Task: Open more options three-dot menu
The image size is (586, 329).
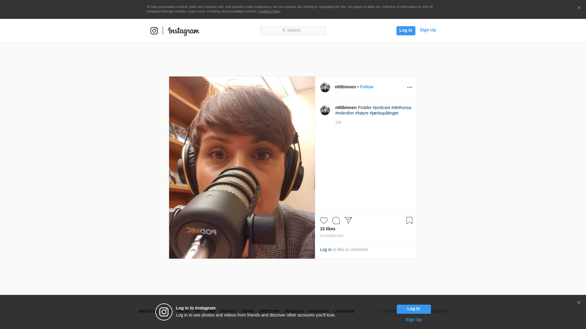Action: (x=410, y=87)
